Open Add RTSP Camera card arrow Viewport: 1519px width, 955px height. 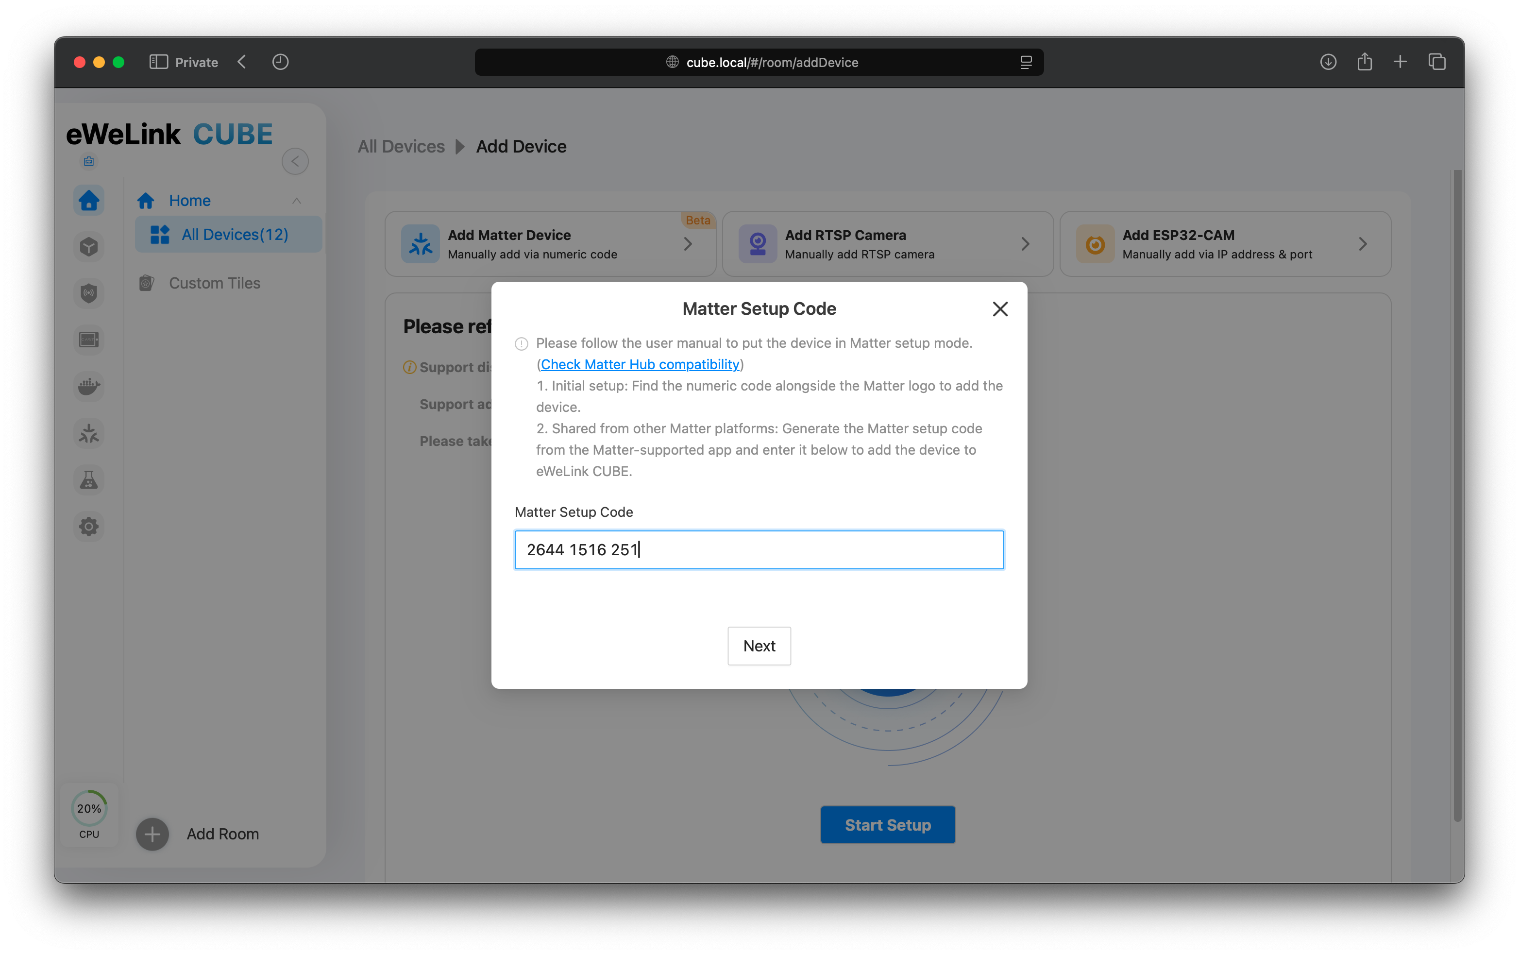tap(1025, 244)
